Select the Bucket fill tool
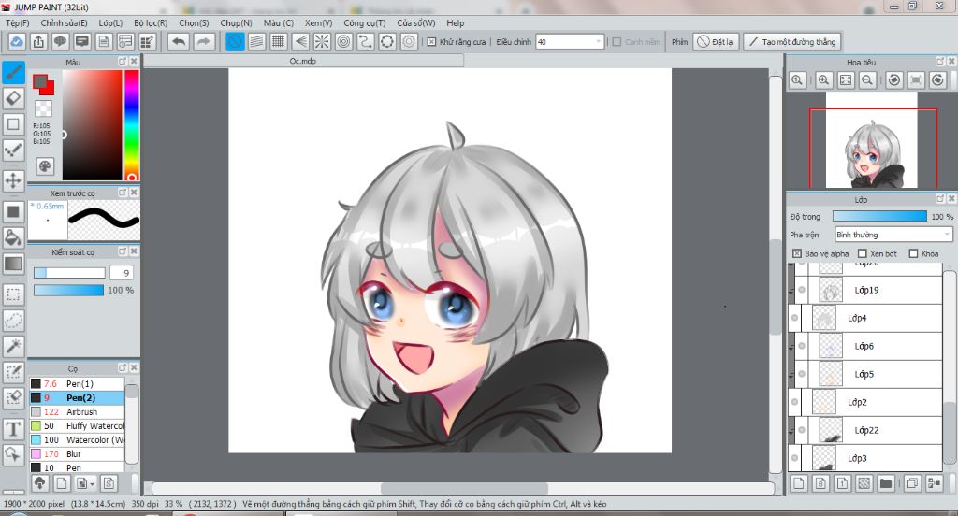The height and width of the screenshot is (516, 958). (x=13, y=237)
